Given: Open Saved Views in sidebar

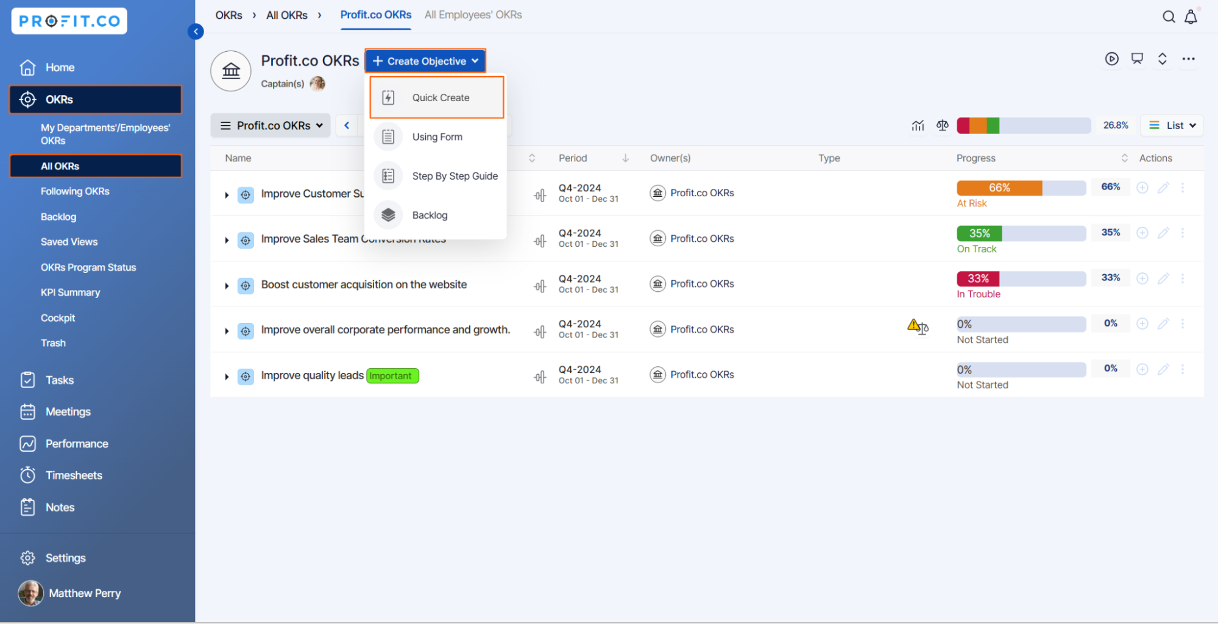Looking at the screenshot, I should pyautogui.click(x=69, y=242).
